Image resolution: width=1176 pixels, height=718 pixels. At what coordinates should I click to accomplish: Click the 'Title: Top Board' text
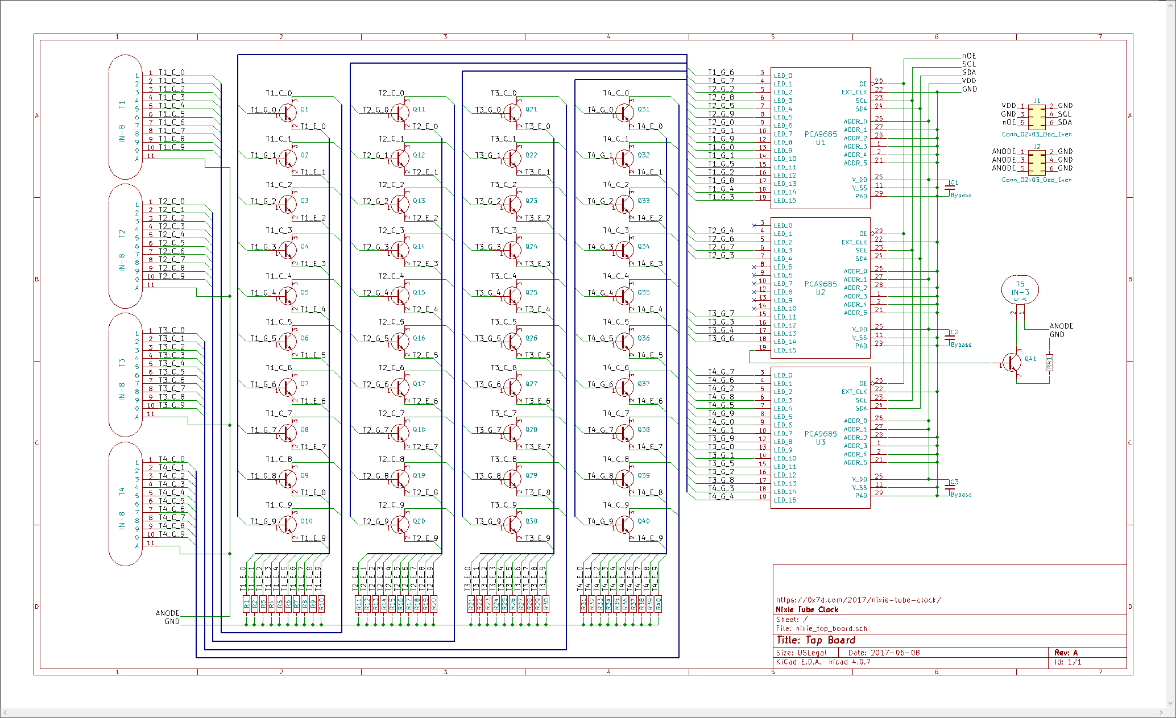point(815,640)
